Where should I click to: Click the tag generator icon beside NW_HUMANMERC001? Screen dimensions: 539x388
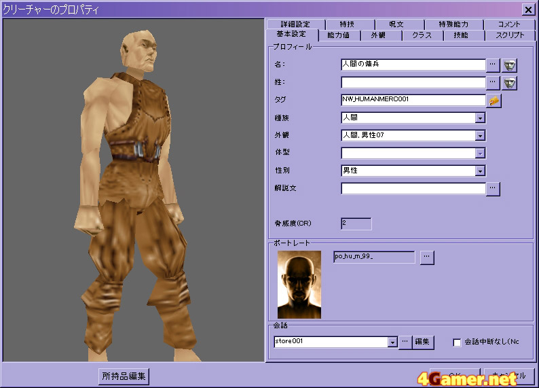tap(494, 101)
